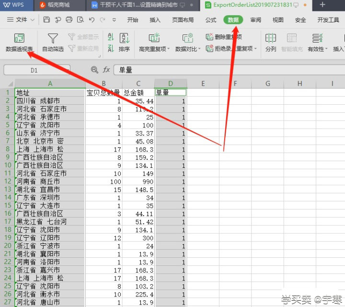Click the Redo arrow icon
The height and width of the screenshot is (307, 345).
[103, 20]
